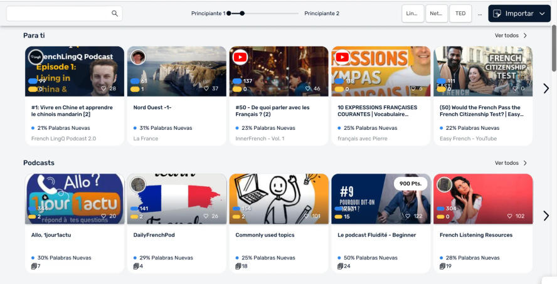Click lessons count icon on DailyFrenchPod
This screenshot has width=557, height=284.
(x=136, y=266)
